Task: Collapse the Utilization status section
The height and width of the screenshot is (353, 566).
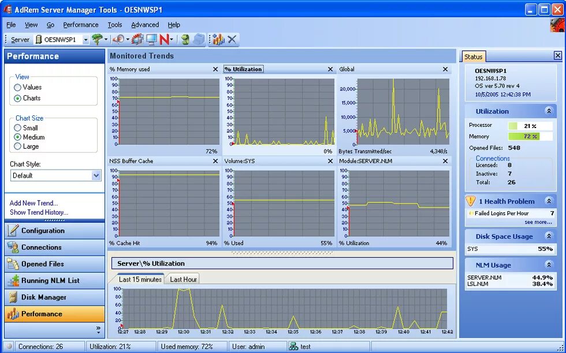Action: pyautogui.click(x=549, y=111)
